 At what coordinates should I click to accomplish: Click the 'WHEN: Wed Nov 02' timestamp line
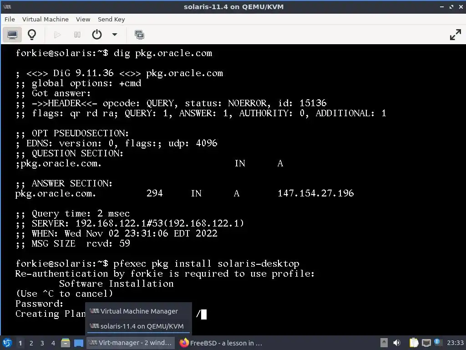pos(116,233)
